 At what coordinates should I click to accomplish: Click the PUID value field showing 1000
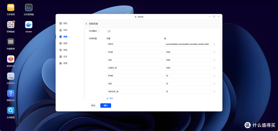click(x=187, y=52)
